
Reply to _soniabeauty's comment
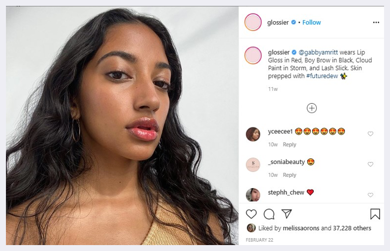(x=290, y=175)
